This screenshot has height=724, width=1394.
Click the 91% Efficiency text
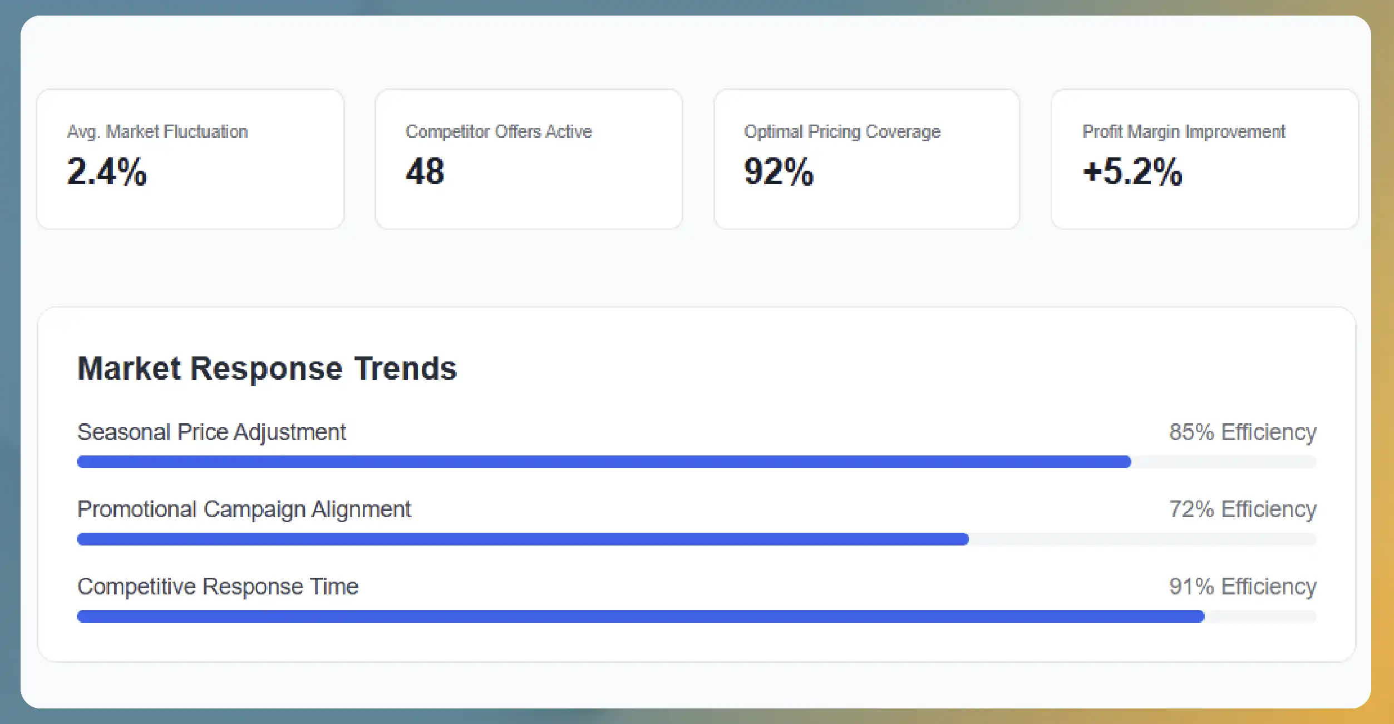(x=1243, y=587)
